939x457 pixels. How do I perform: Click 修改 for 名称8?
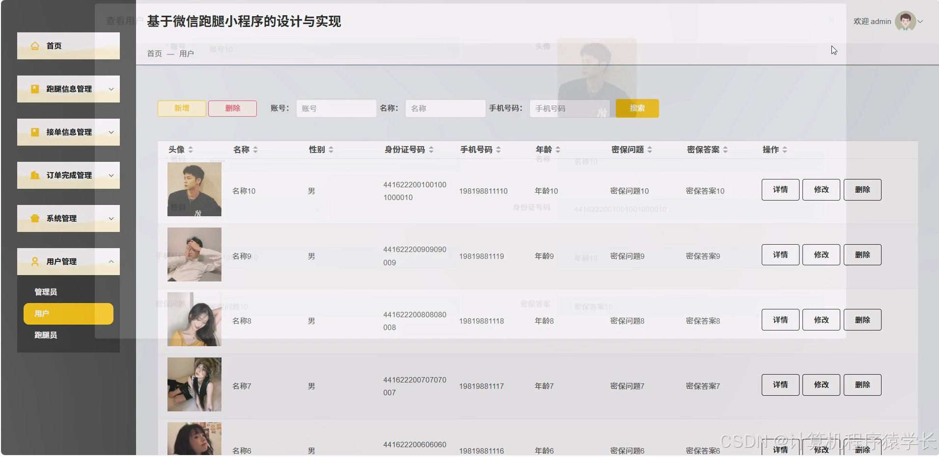point(821,320)
